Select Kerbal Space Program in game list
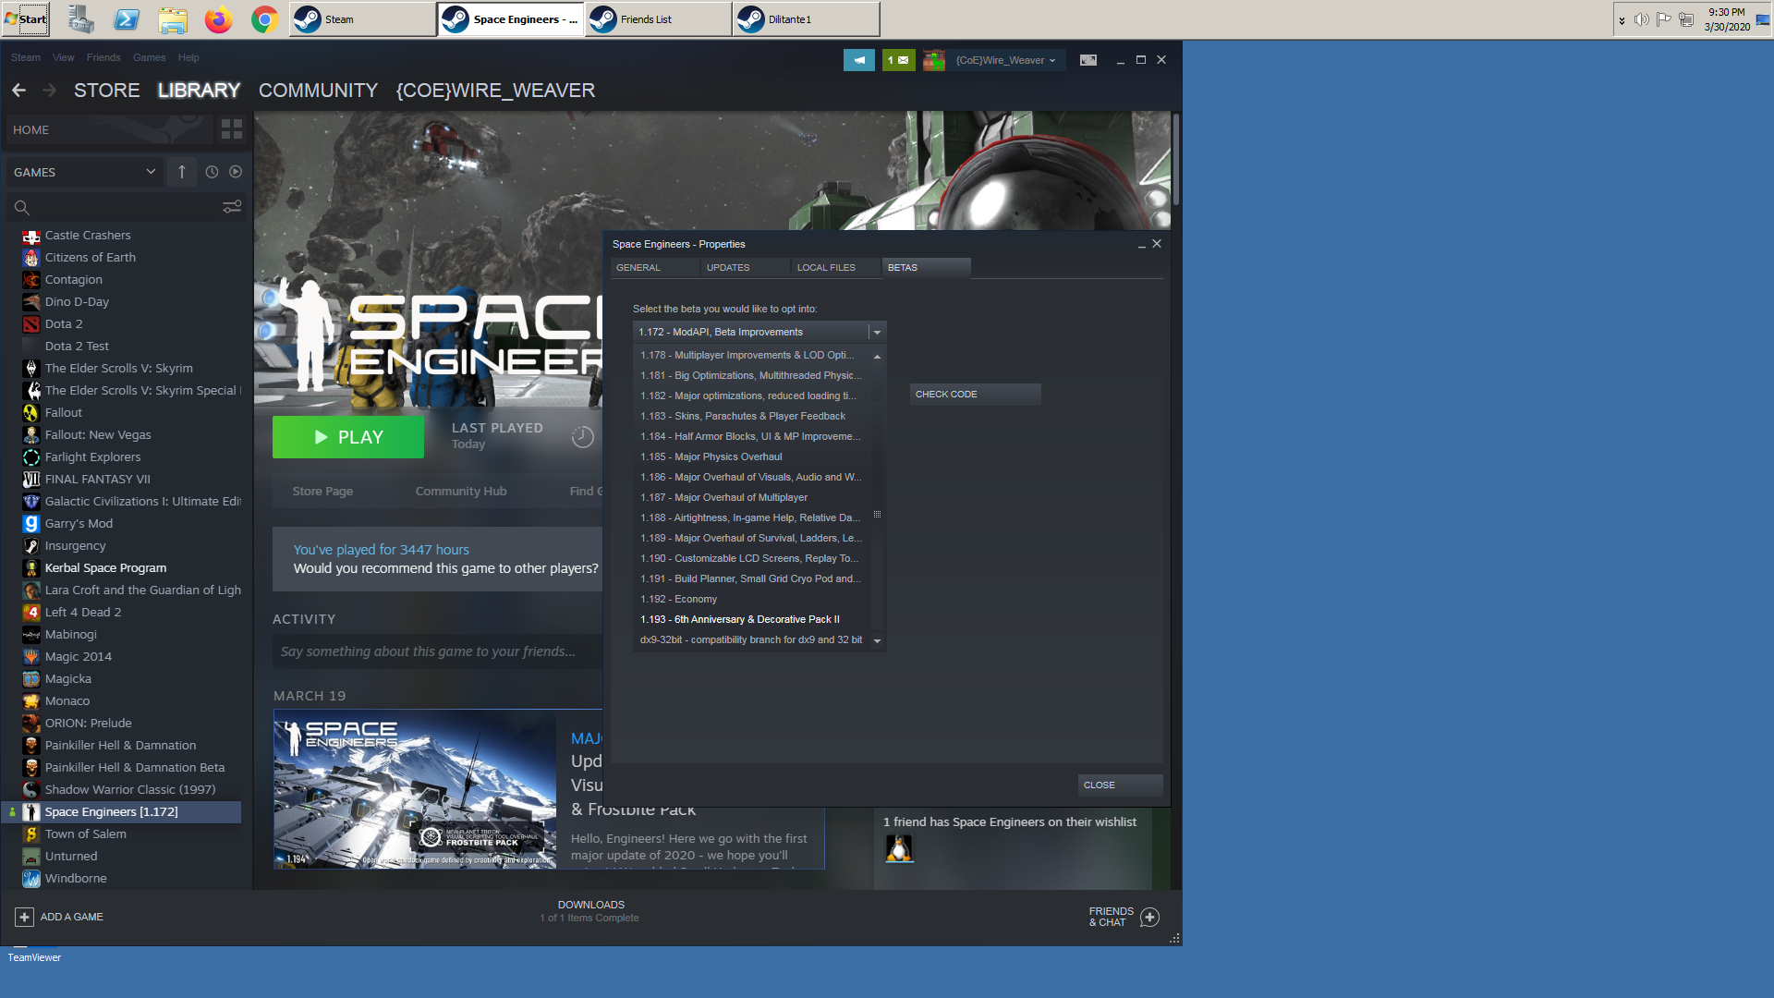1774x998 pixels. coord(105,568)
